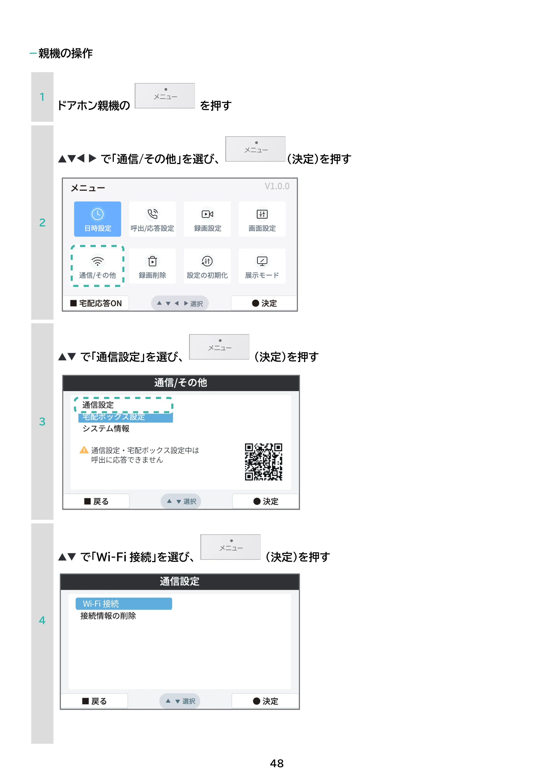Image resolution: width=554 pixels, height=783 pixels.
Task: Click 決定 on the 通信設定 screen
Action: click(265, 701)
